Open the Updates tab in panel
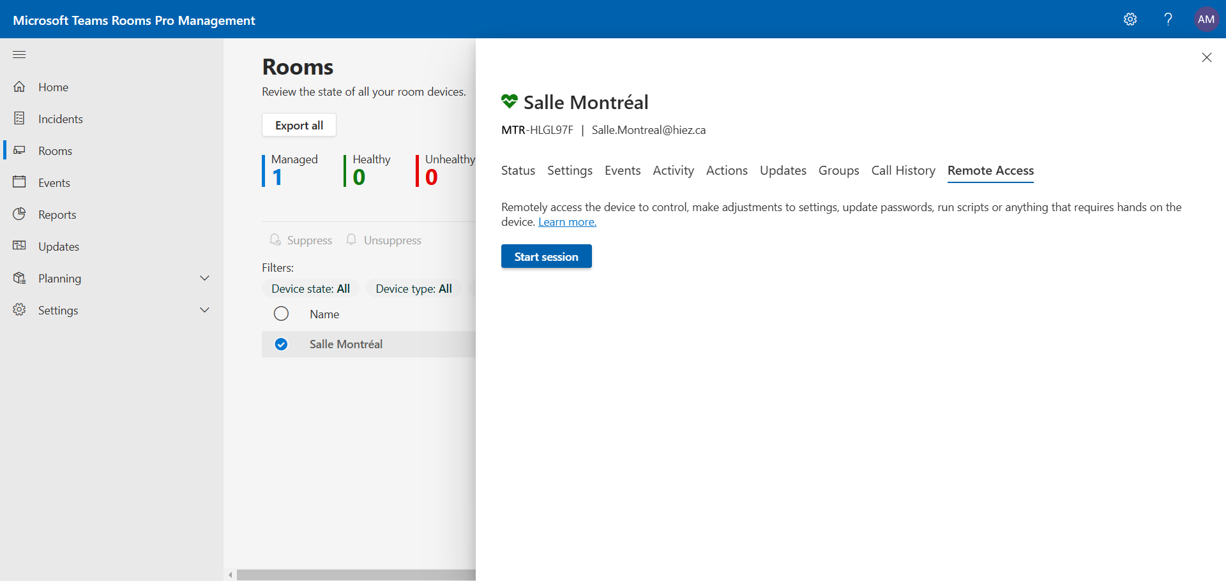Screen dimensions: 1226x581 pyautogui.click(x=783, y=171)
